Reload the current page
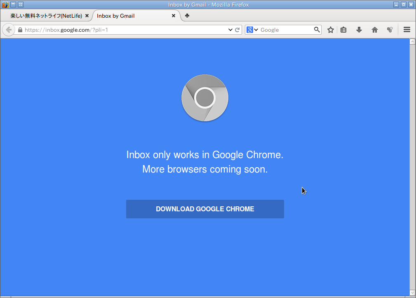 tap(237, 30)
